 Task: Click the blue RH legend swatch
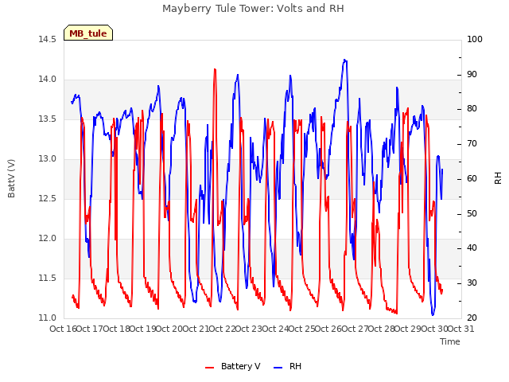pos(278,368)
